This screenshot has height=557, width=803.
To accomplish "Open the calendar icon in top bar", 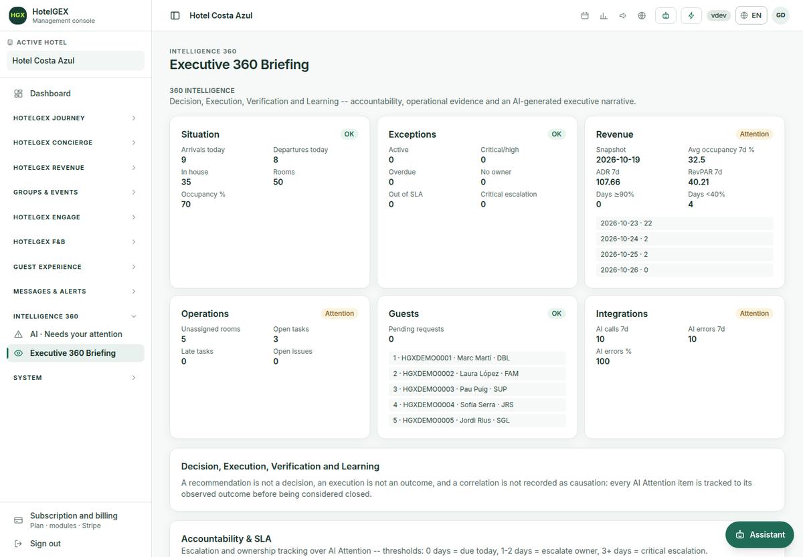I will [585, 15].
